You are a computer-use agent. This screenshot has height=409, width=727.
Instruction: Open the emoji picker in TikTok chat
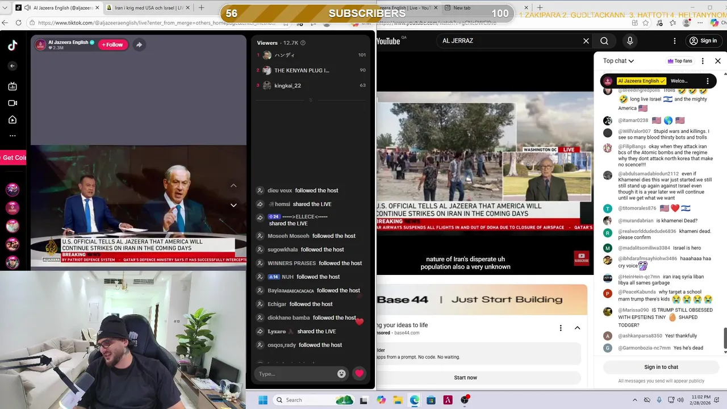click(x=341, y=374)
